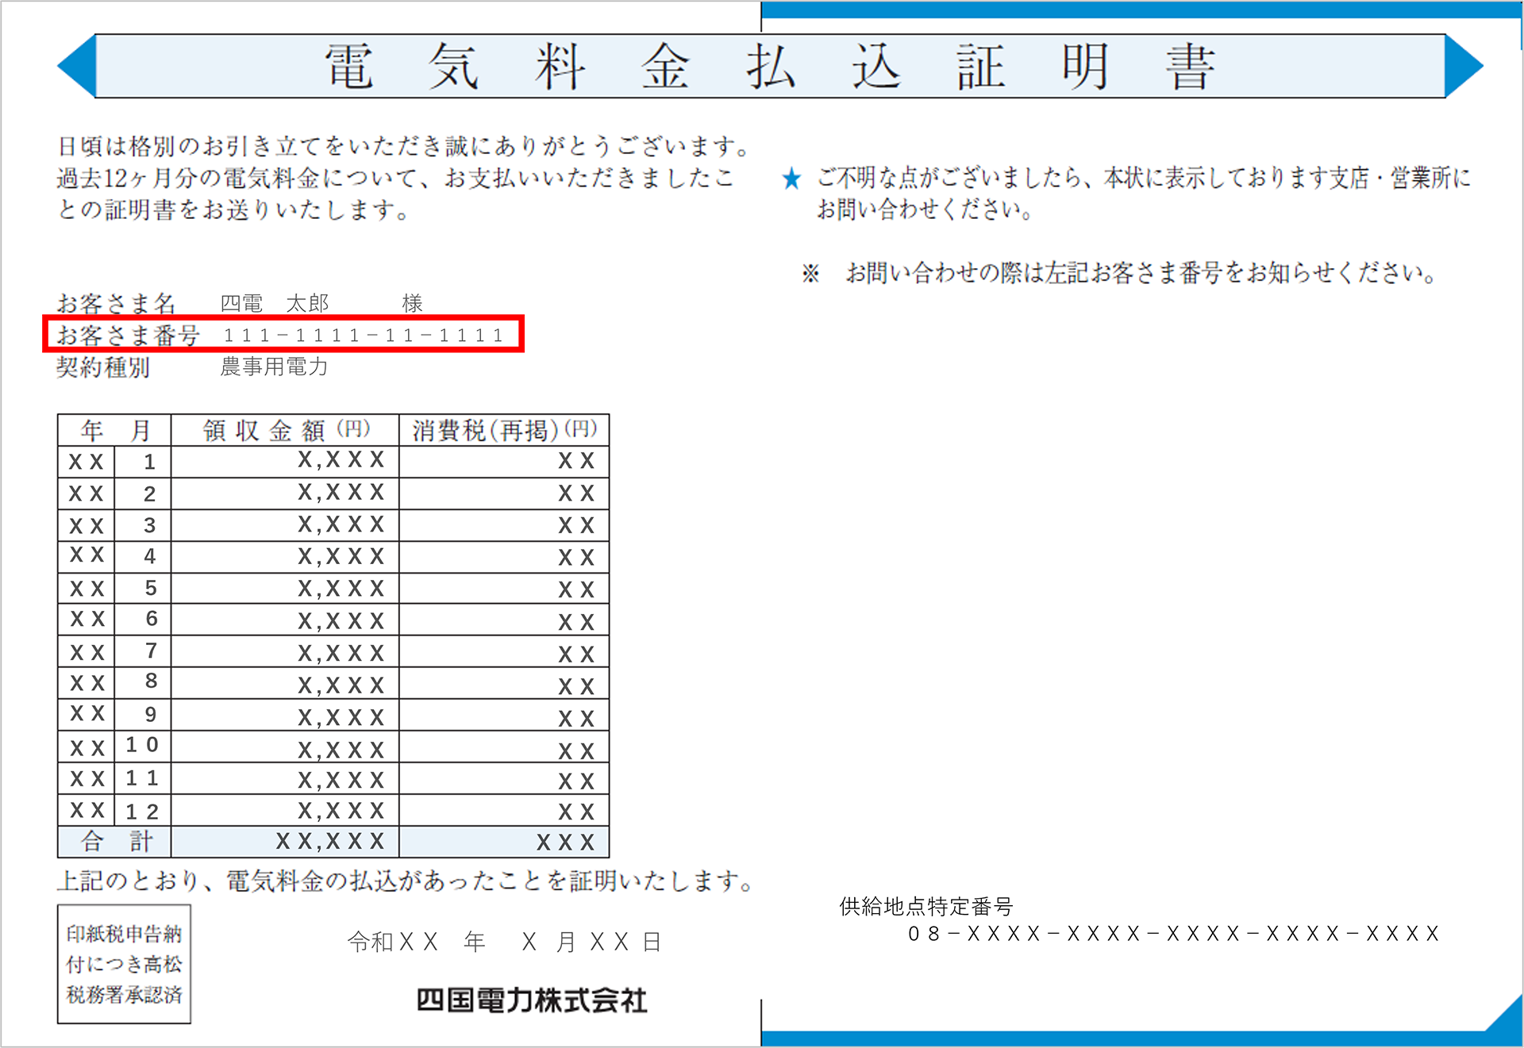Click the お客さま番号 label
The image size is (1524, 1048).
point(128,335)
